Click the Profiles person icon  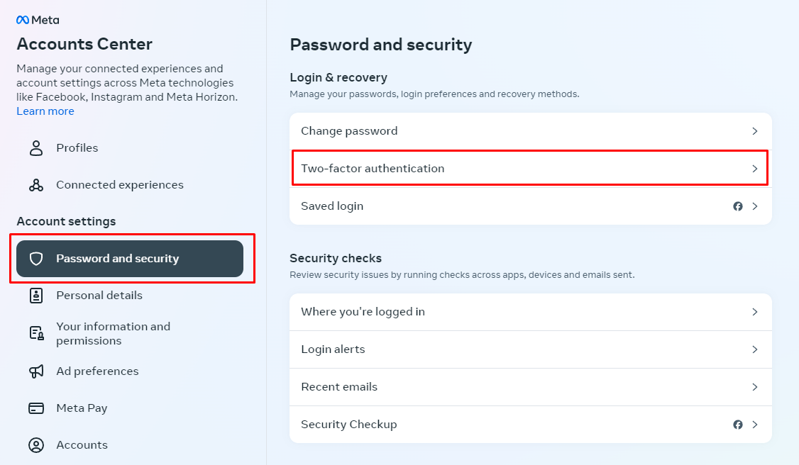click(36, 148)
